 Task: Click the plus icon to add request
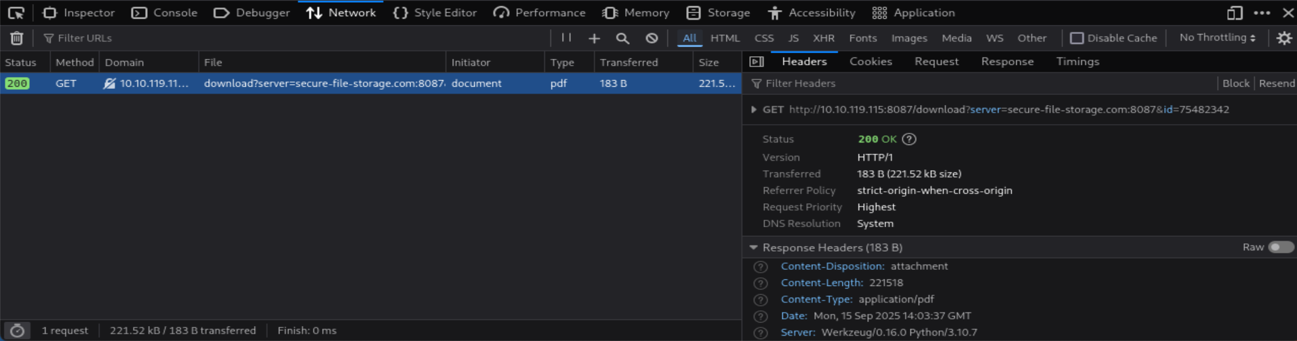[x=594, y=39]
